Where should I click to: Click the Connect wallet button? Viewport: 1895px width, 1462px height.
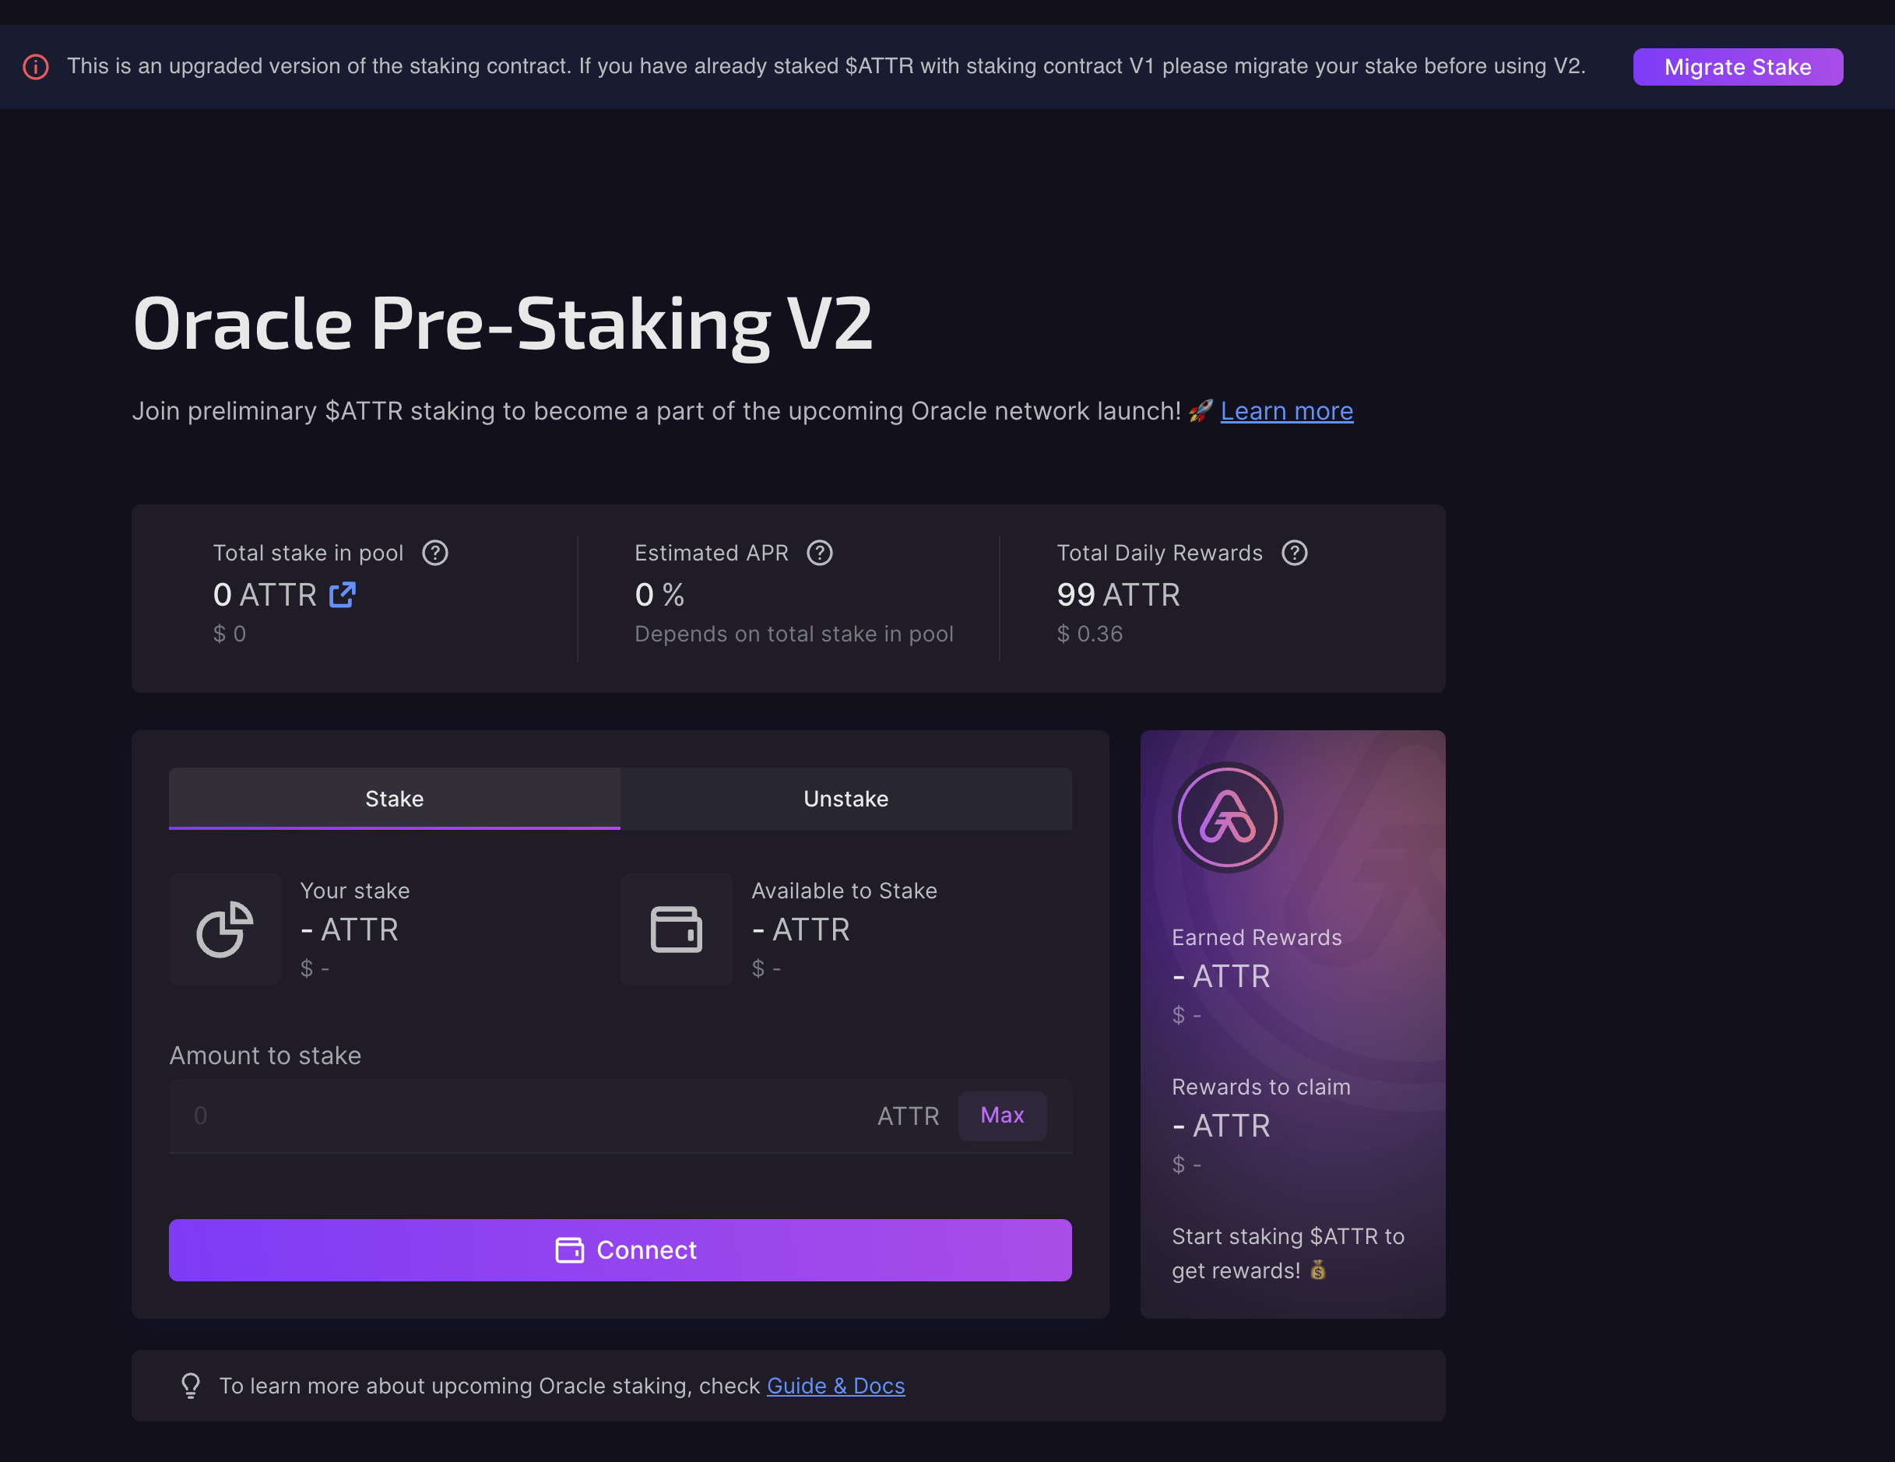(620, 1249)
